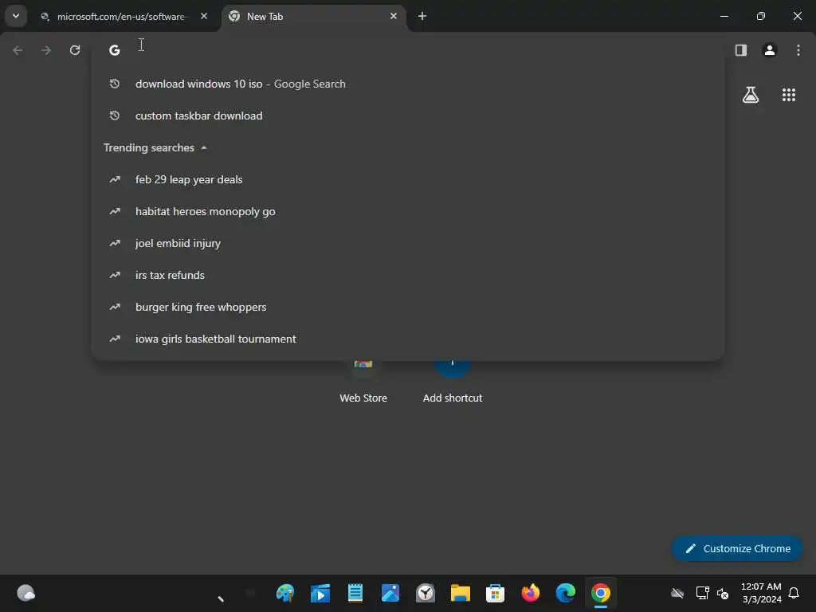Open the tab search dropdown arrow
816x612 pixels.
(x=16, y=16)
